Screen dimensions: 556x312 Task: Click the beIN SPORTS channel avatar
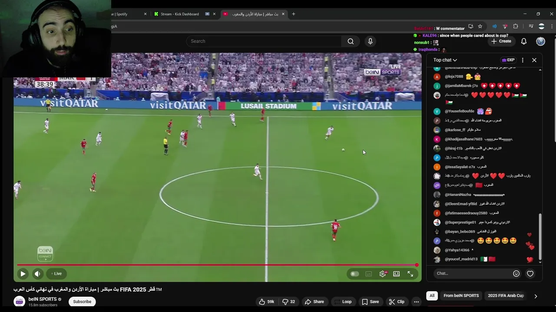19,302
